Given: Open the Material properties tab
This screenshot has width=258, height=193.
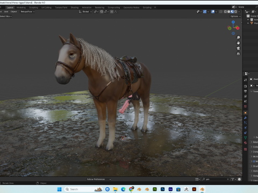Looking at the screenshot, I should (x=246, y=143).
